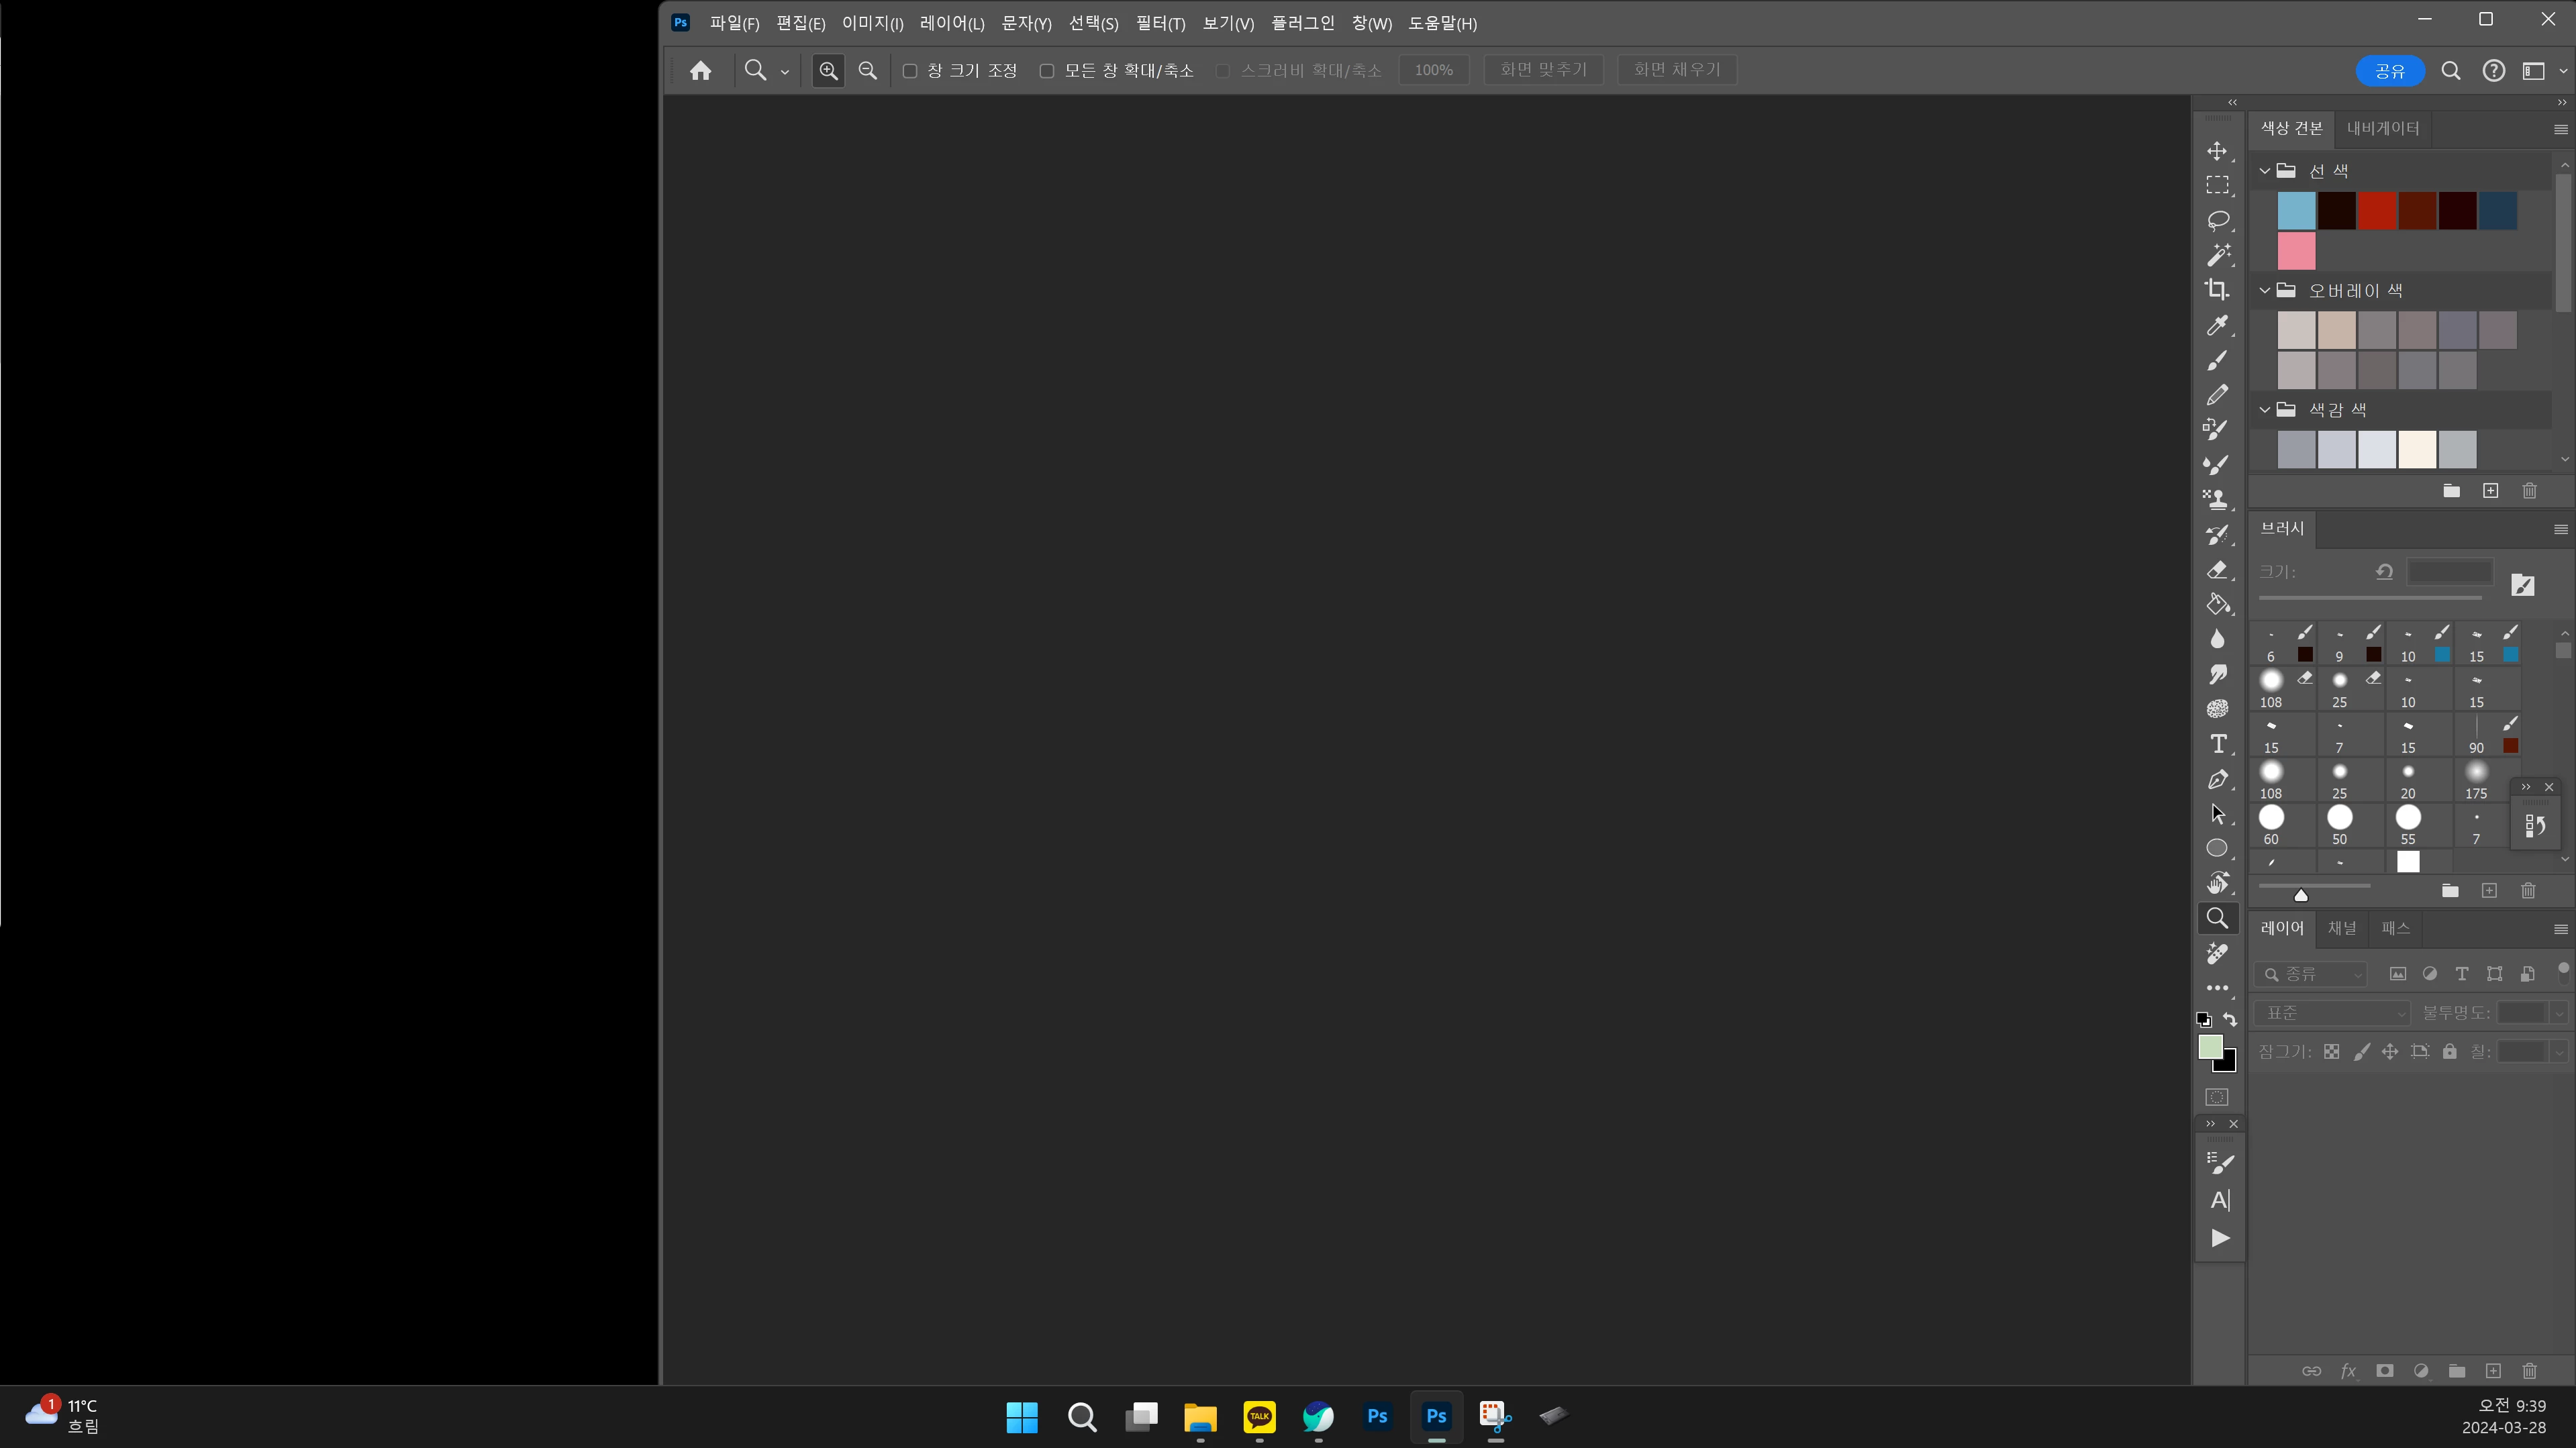Select the Pen tool
The height and width of the screenshot is (1448, 2576).
2217,779
